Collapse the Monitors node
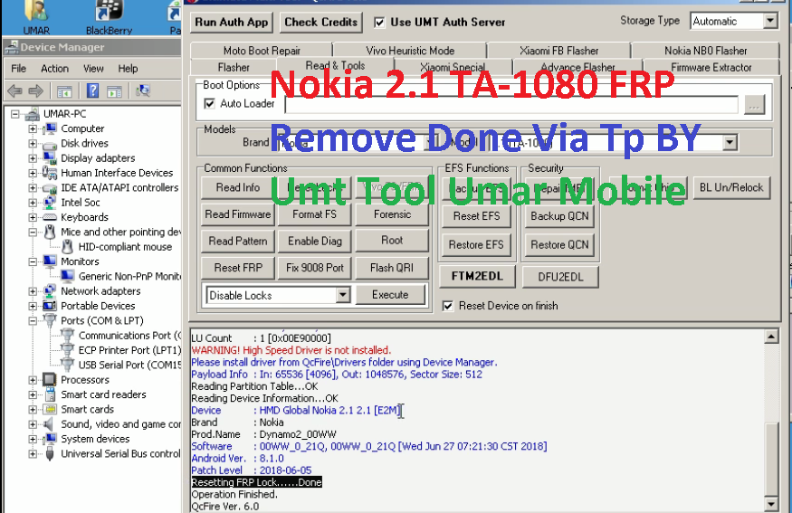792x513 pixels. pos(33,261)
